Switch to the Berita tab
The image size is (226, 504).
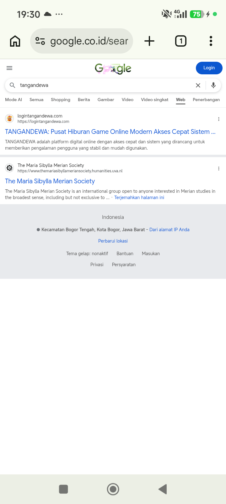point(84,100)
